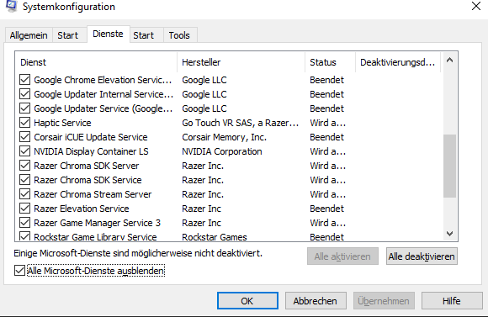Disable Razer Chroma Stream Server checkbox
Screen dimensions: 488x317
pos(25,194)
